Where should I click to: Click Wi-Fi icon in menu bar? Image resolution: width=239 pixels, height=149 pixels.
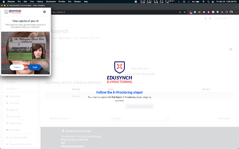pos(204,1)
